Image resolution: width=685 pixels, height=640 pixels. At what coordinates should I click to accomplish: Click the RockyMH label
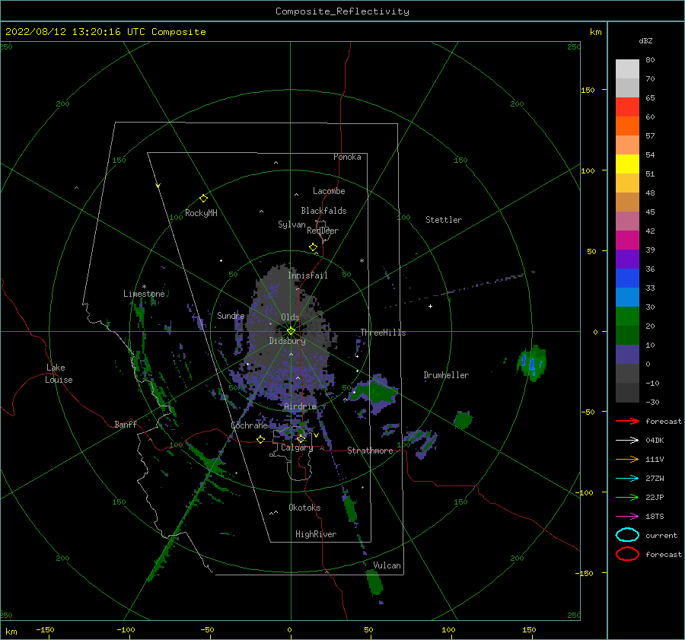(x=201, y=213)
